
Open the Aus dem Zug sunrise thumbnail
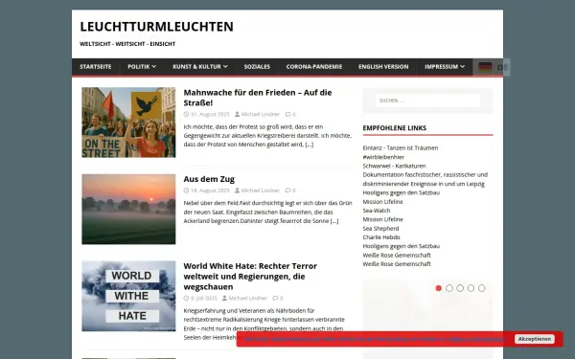tap(128, 209)
